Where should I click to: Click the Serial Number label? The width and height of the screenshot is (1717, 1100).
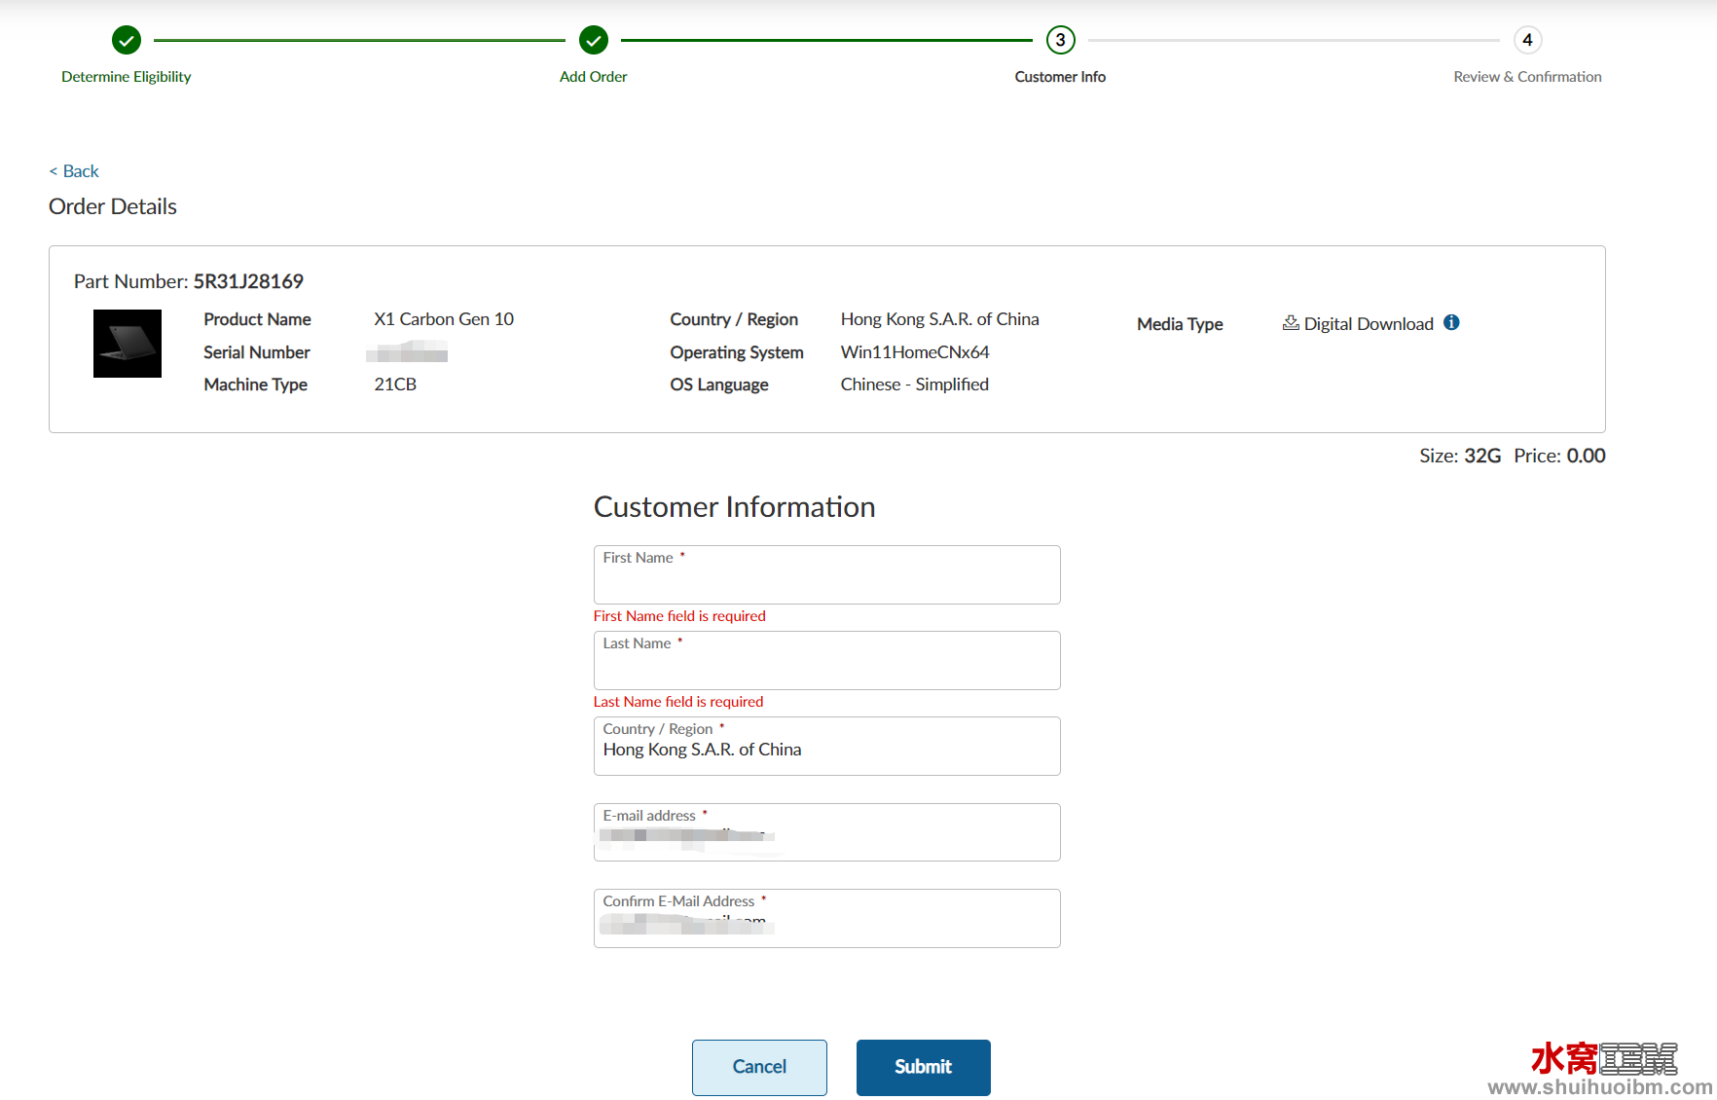point(257,352)
